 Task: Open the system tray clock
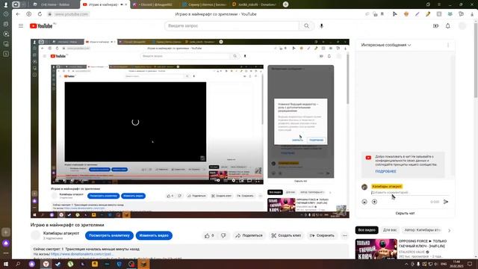pos(456,264)
